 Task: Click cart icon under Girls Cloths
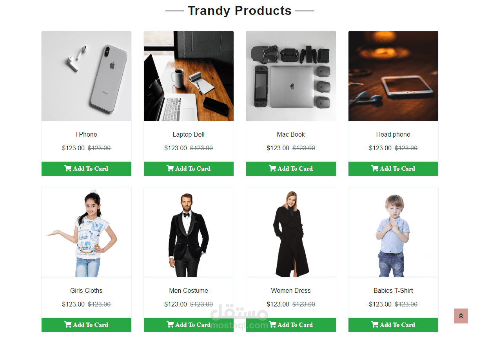(x=68, y=325)
